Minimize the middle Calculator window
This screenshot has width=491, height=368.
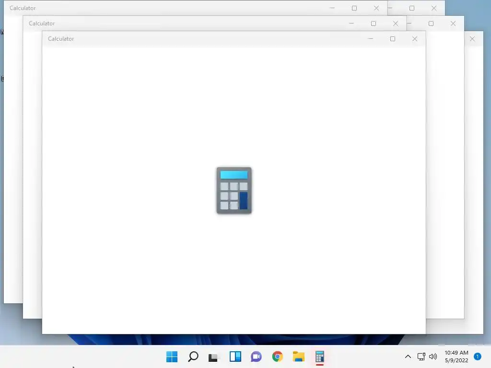351,23
